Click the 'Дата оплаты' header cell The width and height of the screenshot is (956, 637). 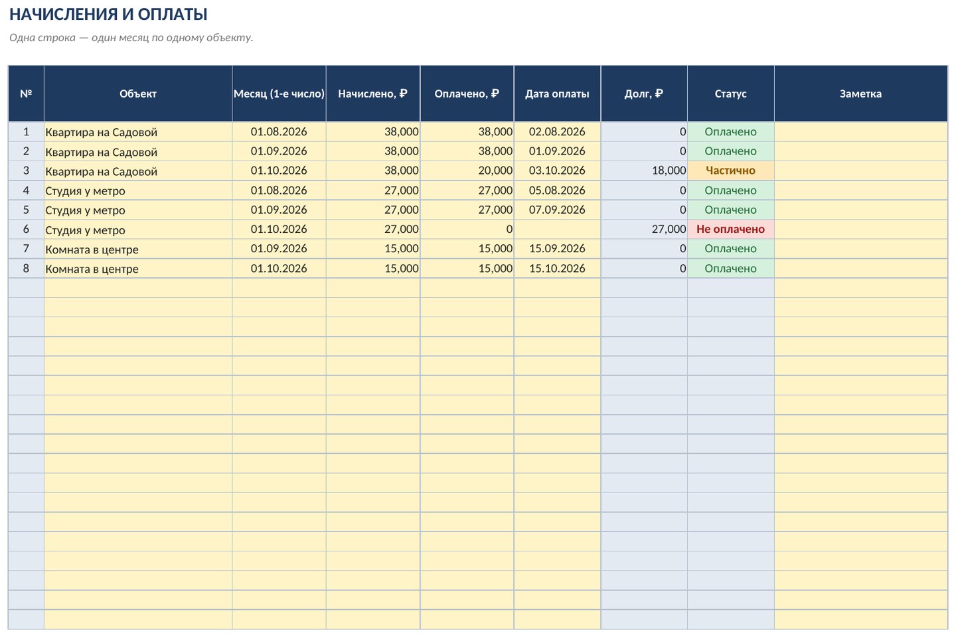(x=557, y=94)
